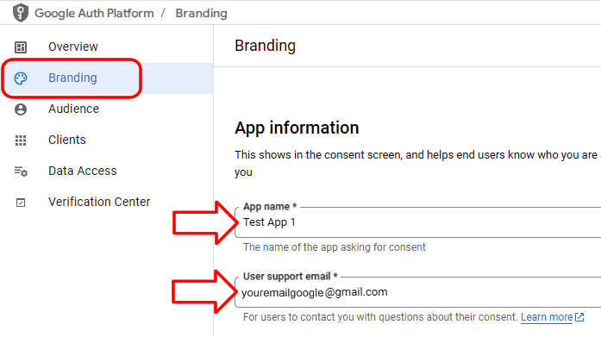The height and width of the screenshot is (337, 601).
Task: Click 'For users to contact you' helper text
Action: (380, 317)
